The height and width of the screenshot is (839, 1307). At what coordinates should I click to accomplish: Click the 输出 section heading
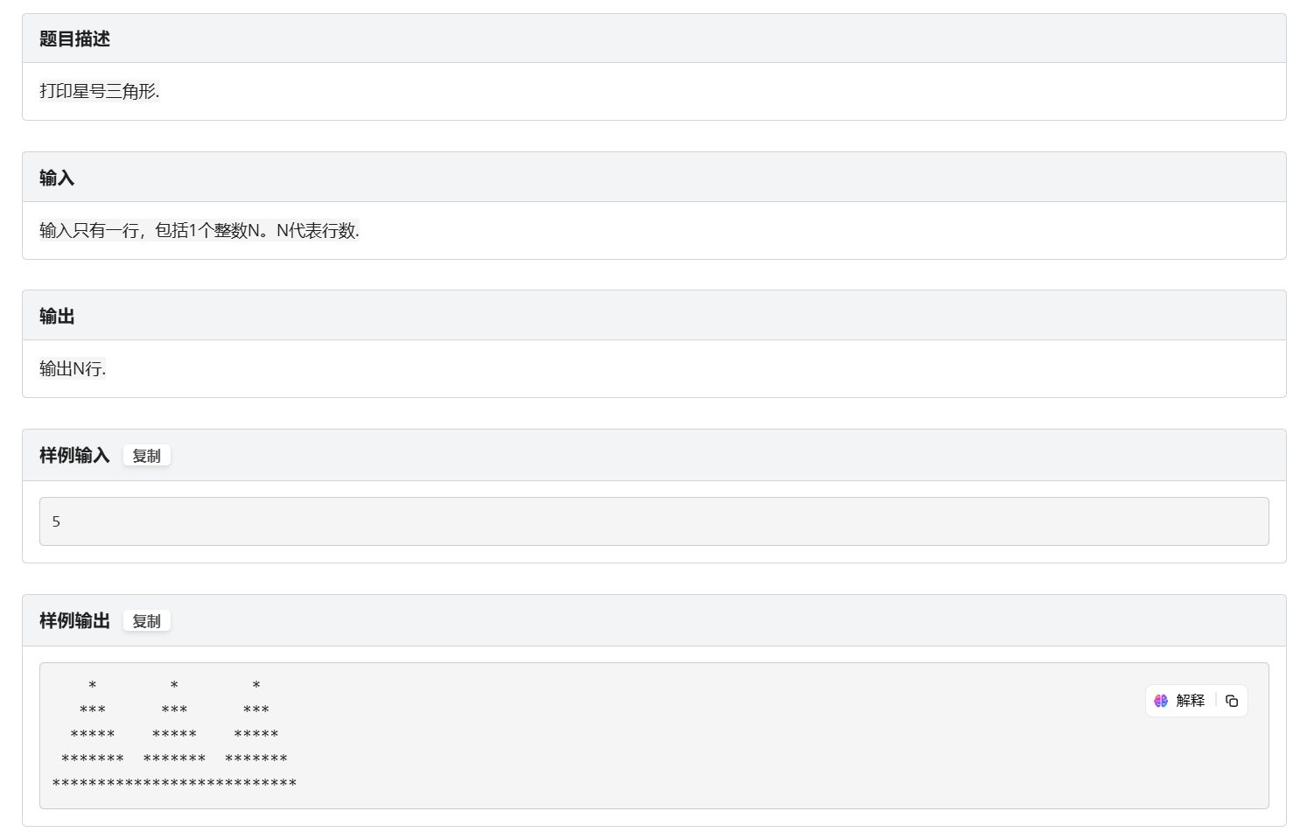tap(57, 316)
